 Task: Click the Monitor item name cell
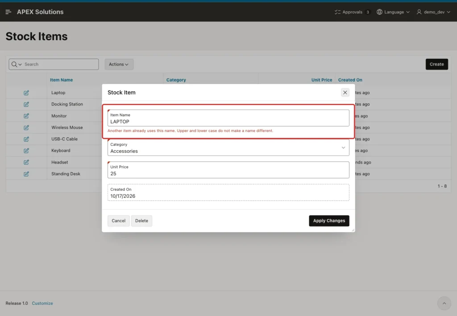(59, 116)
